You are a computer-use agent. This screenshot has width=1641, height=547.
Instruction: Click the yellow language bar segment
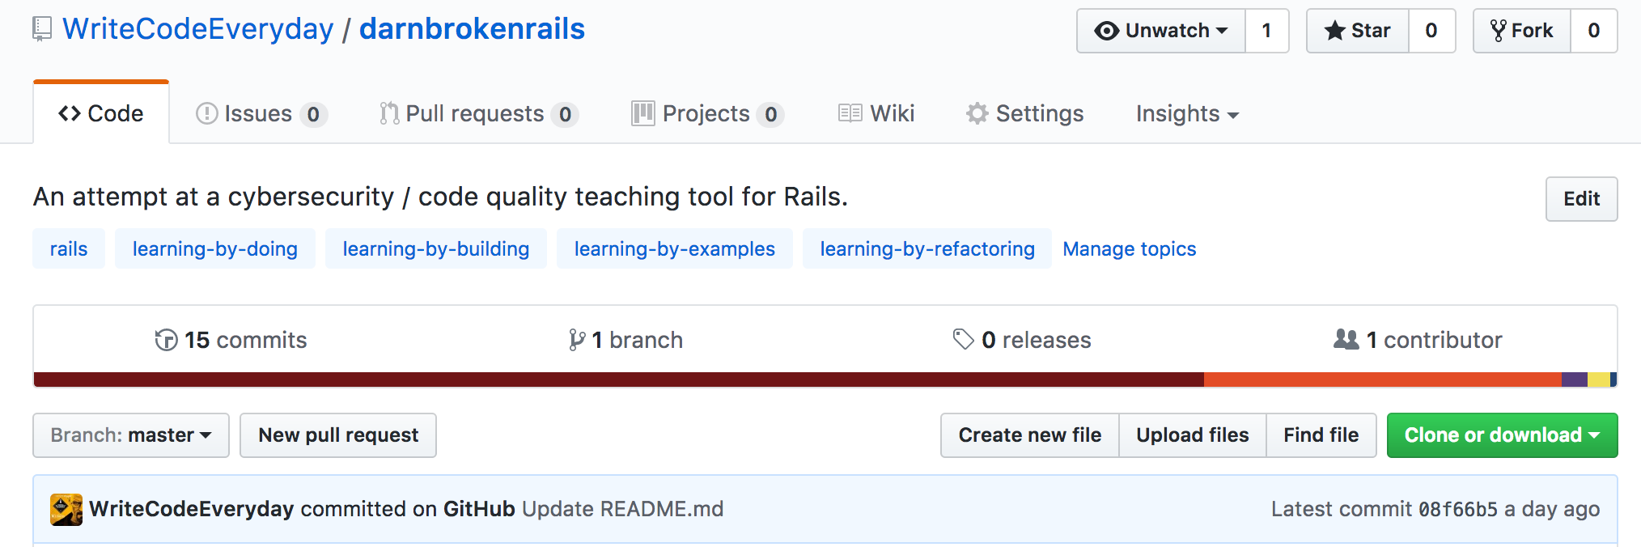coord(1599,380)
